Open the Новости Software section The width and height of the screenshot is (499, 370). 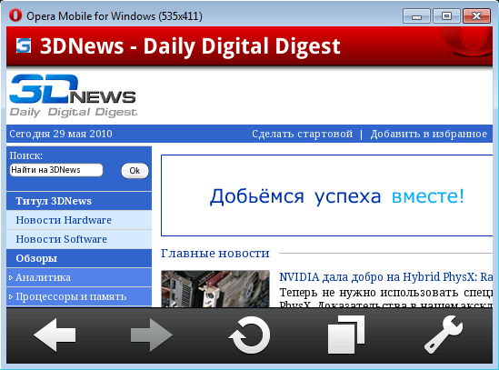point(79,239)
